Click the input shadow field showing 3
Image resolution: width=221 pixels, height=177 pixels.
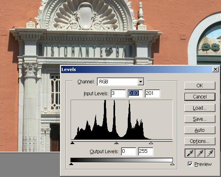click(x=118, y=93)
